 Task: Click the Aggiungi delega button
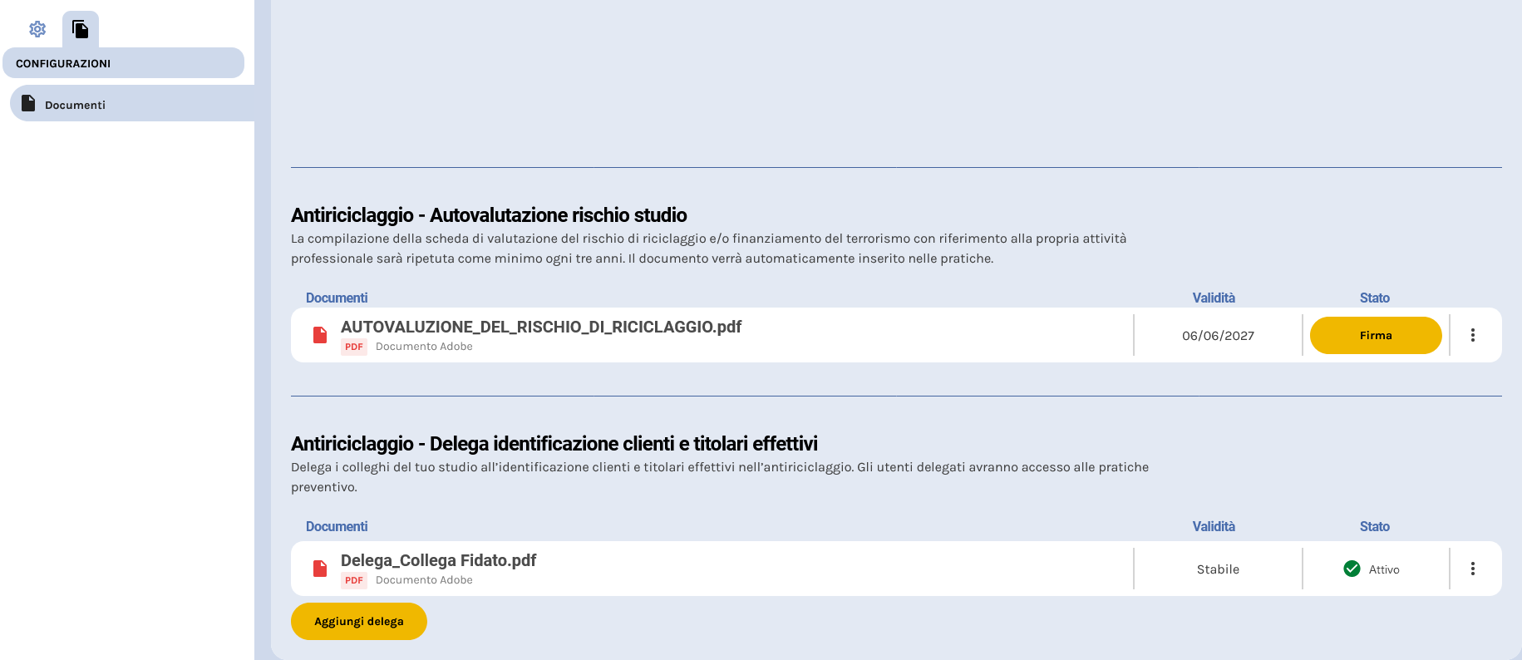[359, 622]
